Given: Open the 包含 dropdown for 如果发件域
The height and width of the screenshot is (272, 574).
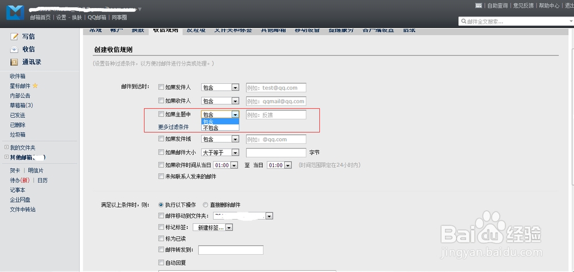Looking at the screenshot, I should coord(220,139).
